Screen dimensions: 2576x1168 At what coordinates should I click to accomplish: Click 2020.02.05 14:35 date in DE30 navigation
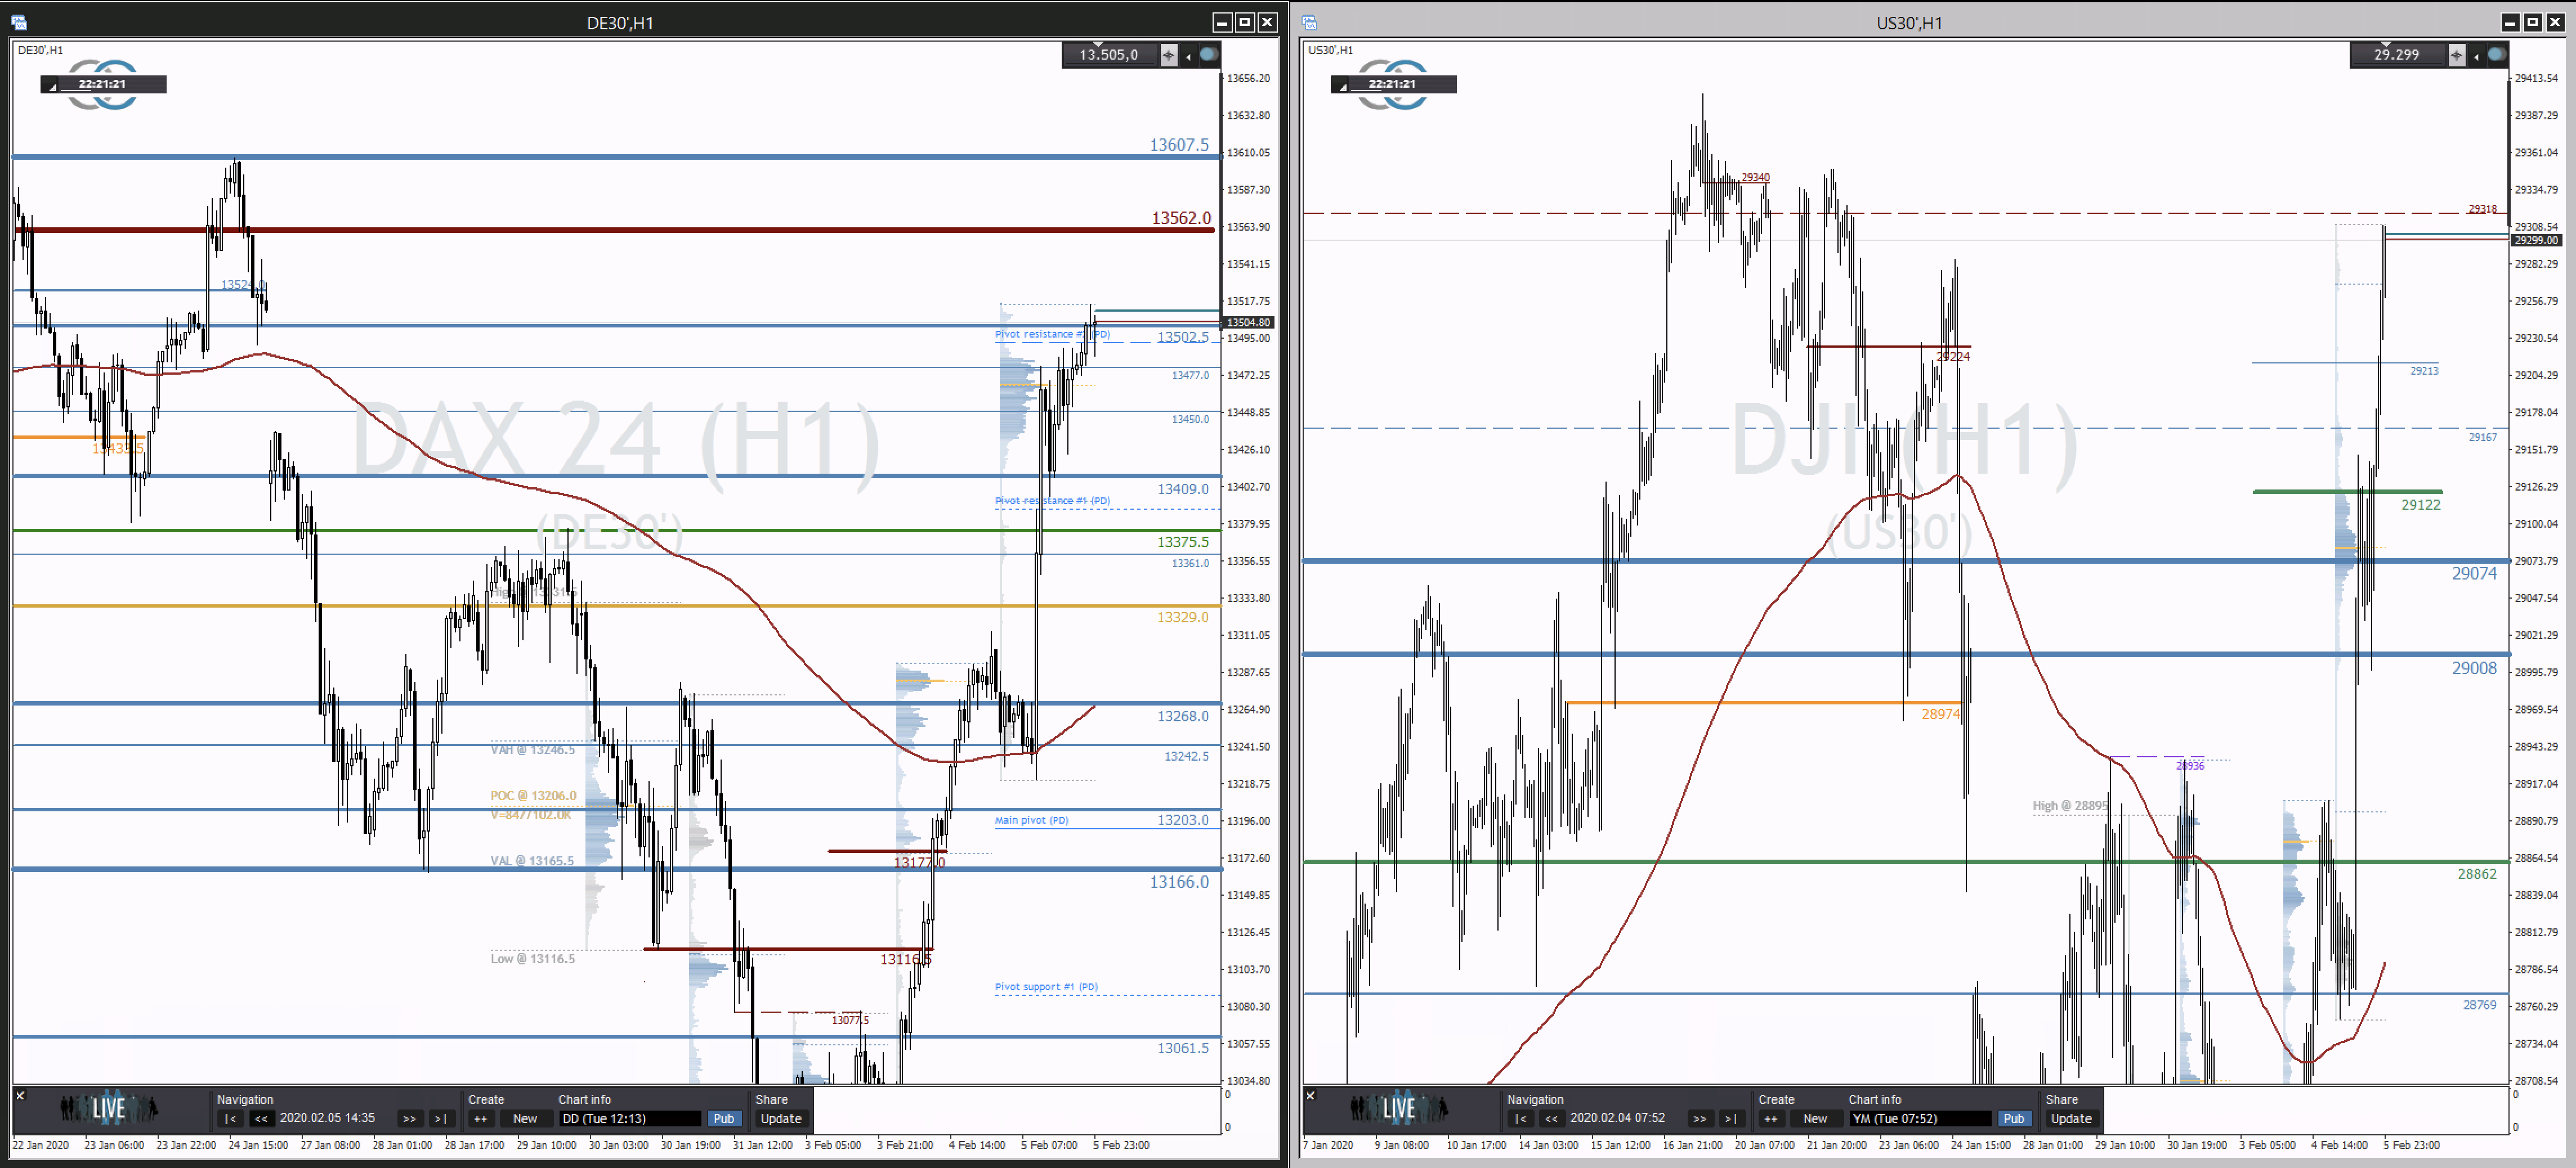pyautogui.click(x=327, y=1118)
